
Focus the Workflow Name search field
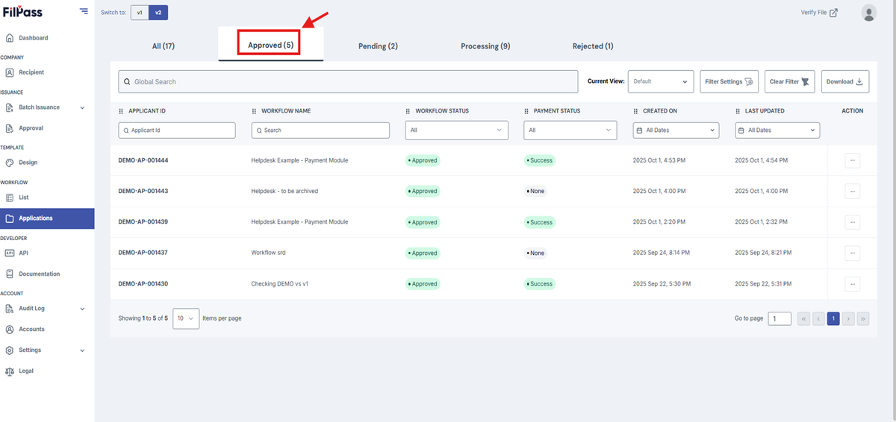(x=320, y=130)
